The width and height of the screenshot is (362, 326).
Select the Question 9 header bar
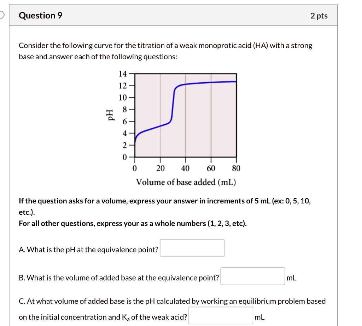pos(177,15)
